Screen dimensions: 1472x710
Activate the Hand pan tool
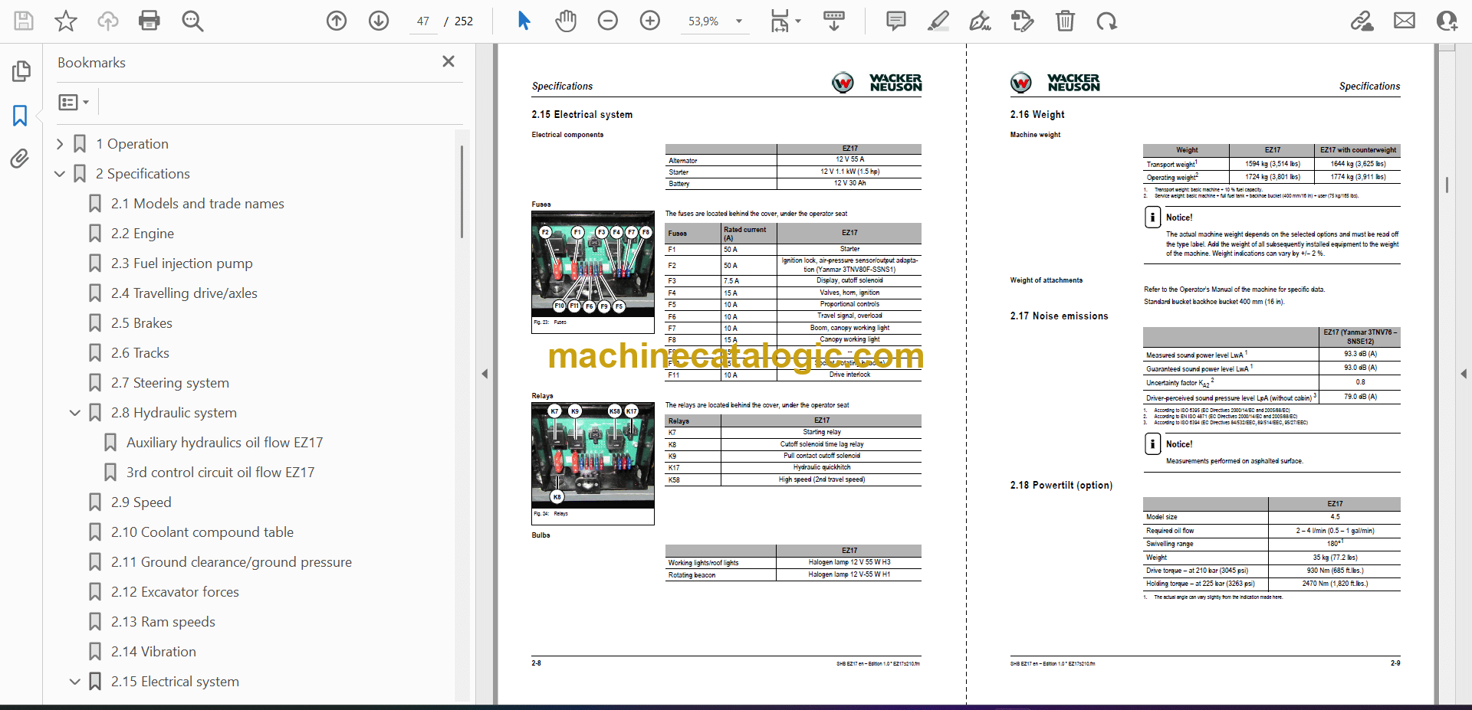click(566, 21)
